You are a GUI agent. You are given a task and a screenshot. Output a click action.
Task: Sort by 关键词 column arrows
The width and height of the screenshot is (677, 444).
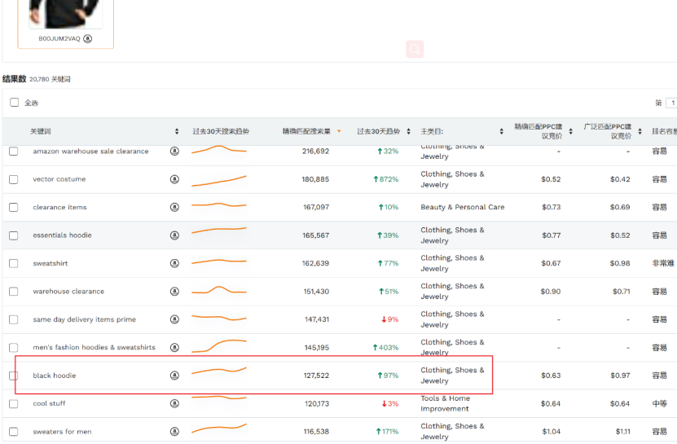(177, 131)
